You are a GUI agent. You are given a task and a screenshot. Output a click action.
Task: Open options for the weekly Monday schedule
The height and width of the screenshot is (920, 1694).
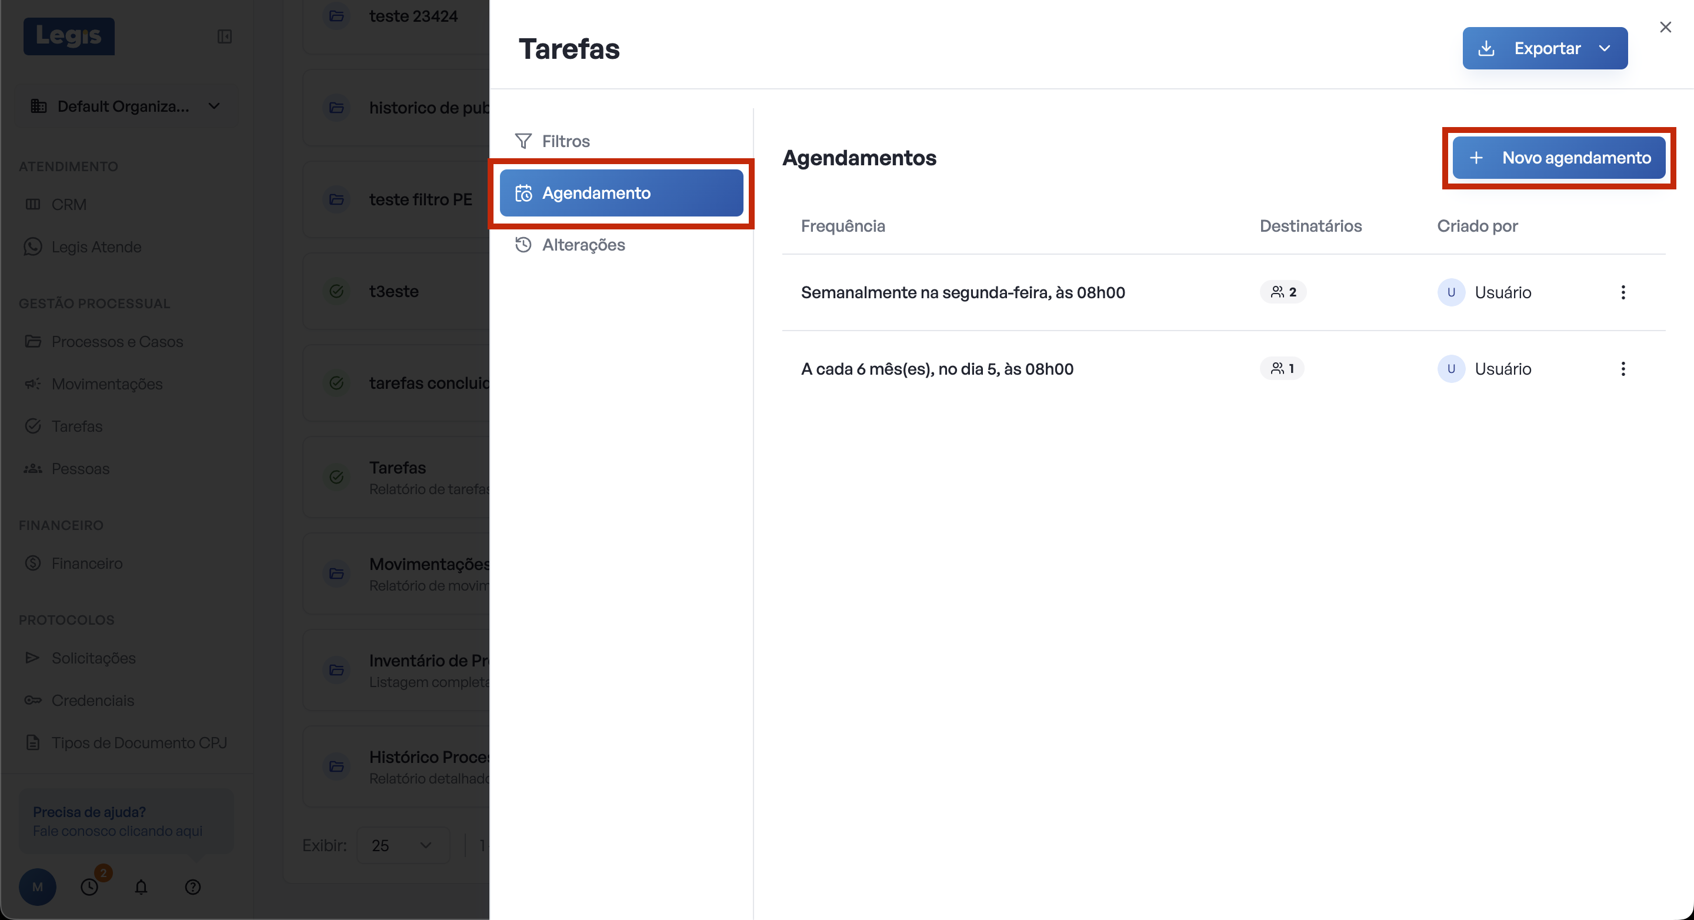[1623, 292]
